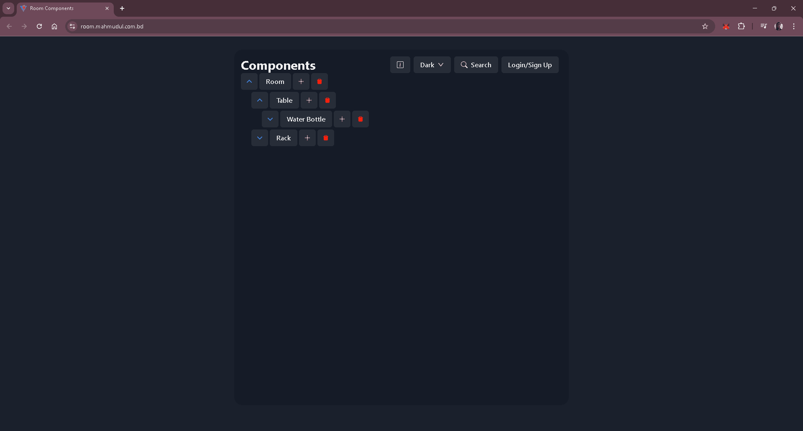Image resolution: width=803 pixels, height=431 pixels.
Task: Collapse the Room component tree
Action: tap(249, 81)
